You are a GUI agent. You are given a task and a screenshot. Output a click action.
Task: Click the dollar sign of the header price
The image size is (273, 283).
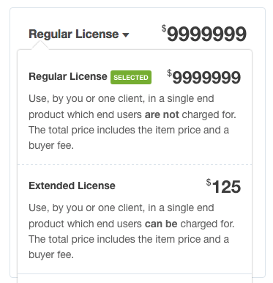164,29
